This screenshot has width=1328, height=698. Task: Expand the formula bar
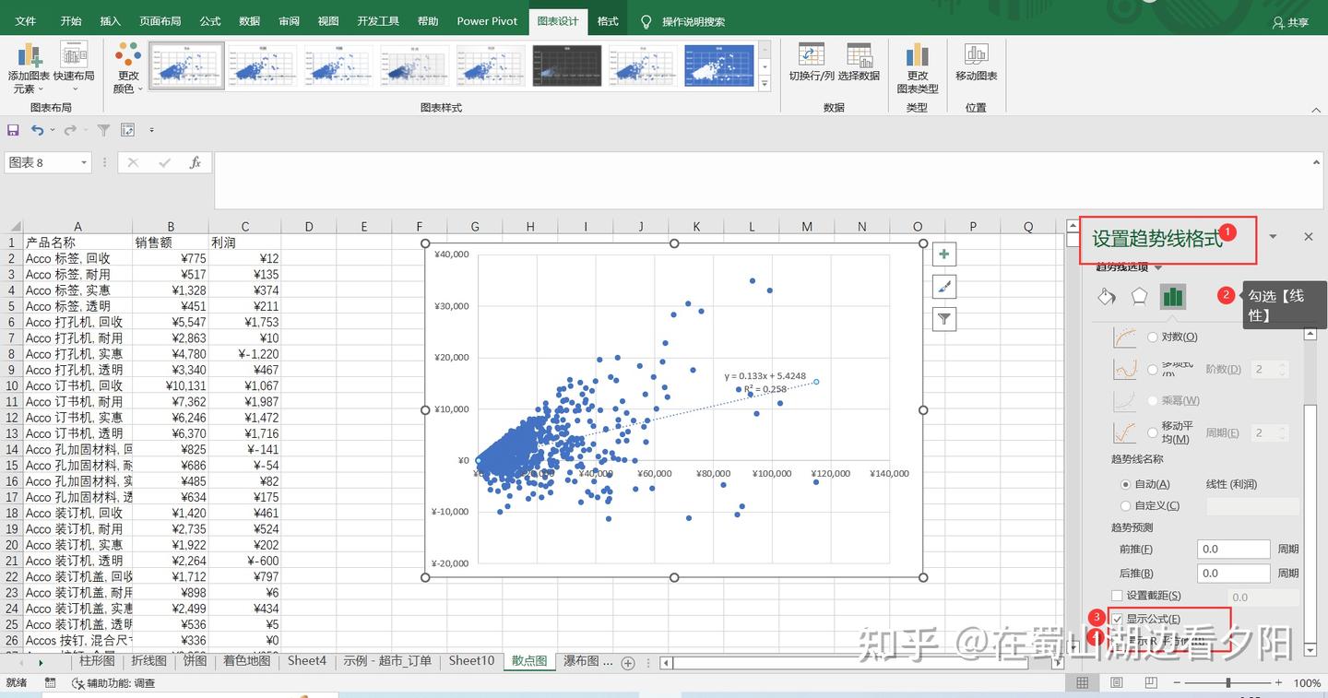click(x=1317, y=162)
